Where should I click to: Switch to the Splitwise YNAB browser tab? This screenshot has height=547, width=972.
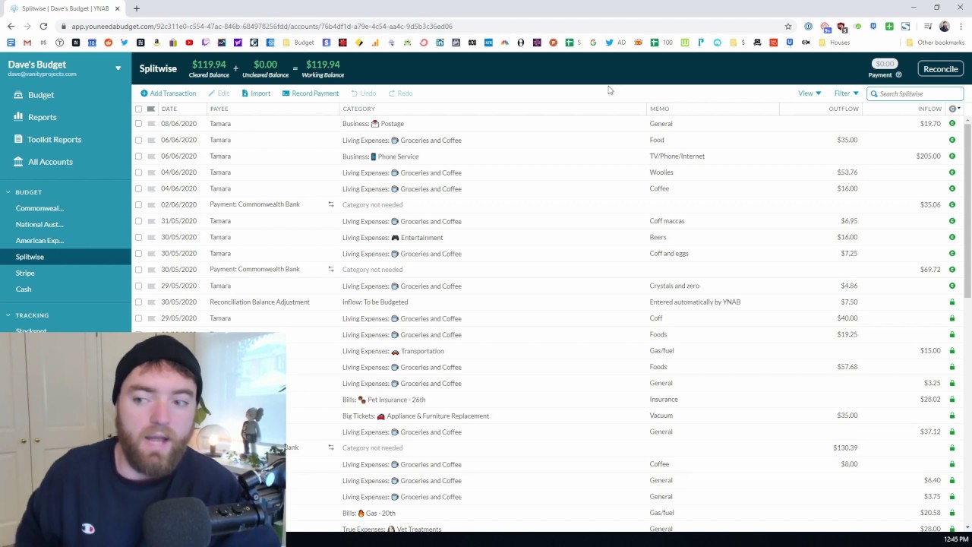65,8
